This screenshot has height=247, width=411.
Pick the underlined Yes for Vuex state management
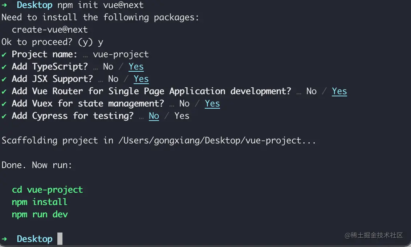(x=212, y=104)
